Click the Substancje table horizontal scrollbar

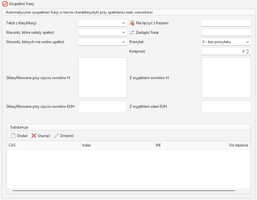click(x=124, y=191)
